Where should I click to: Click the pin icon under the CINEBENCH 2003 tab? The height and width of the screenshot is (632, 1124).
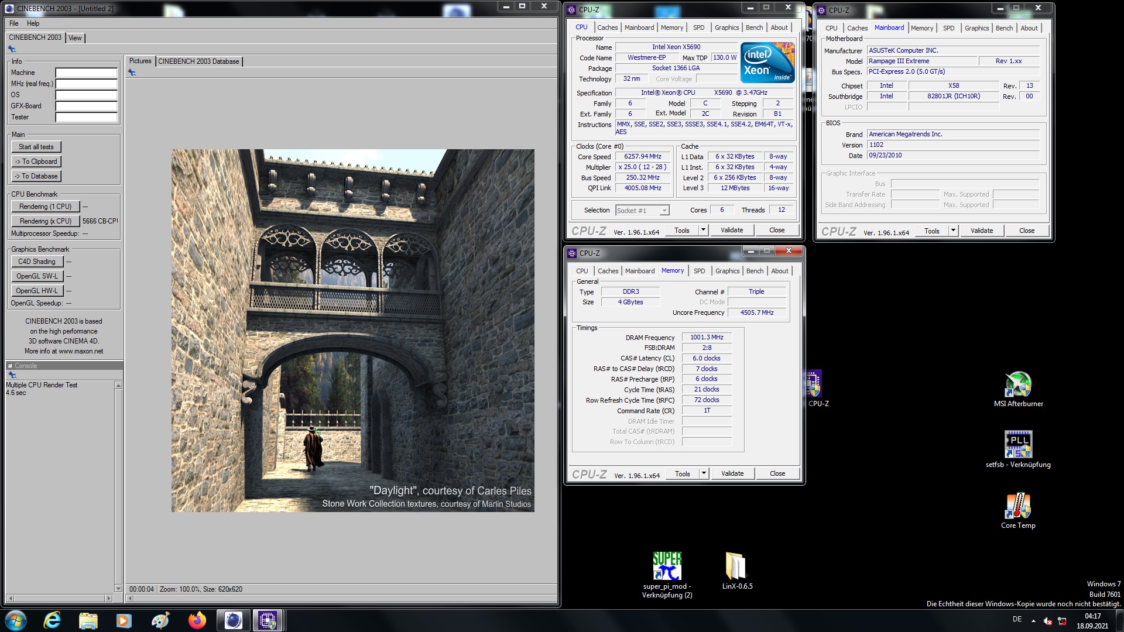(x=12, y=49)
